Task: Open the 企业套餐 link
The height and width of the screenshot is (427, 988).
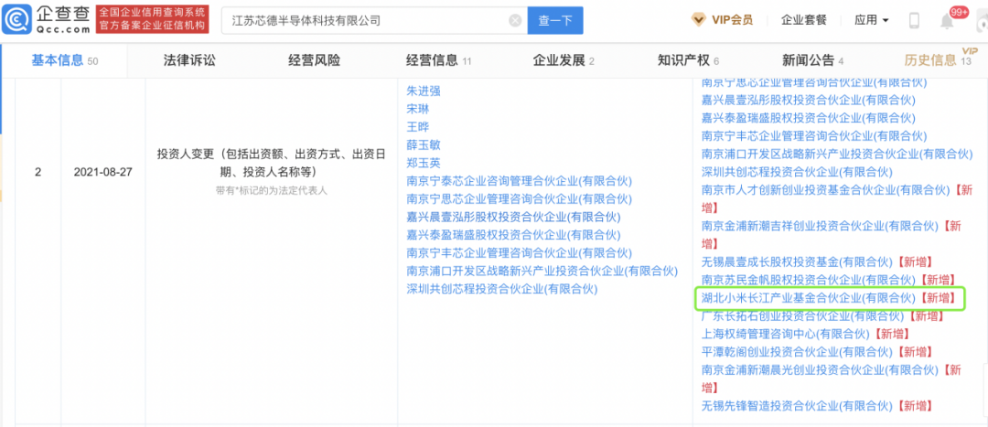Action: coord(803,19)
